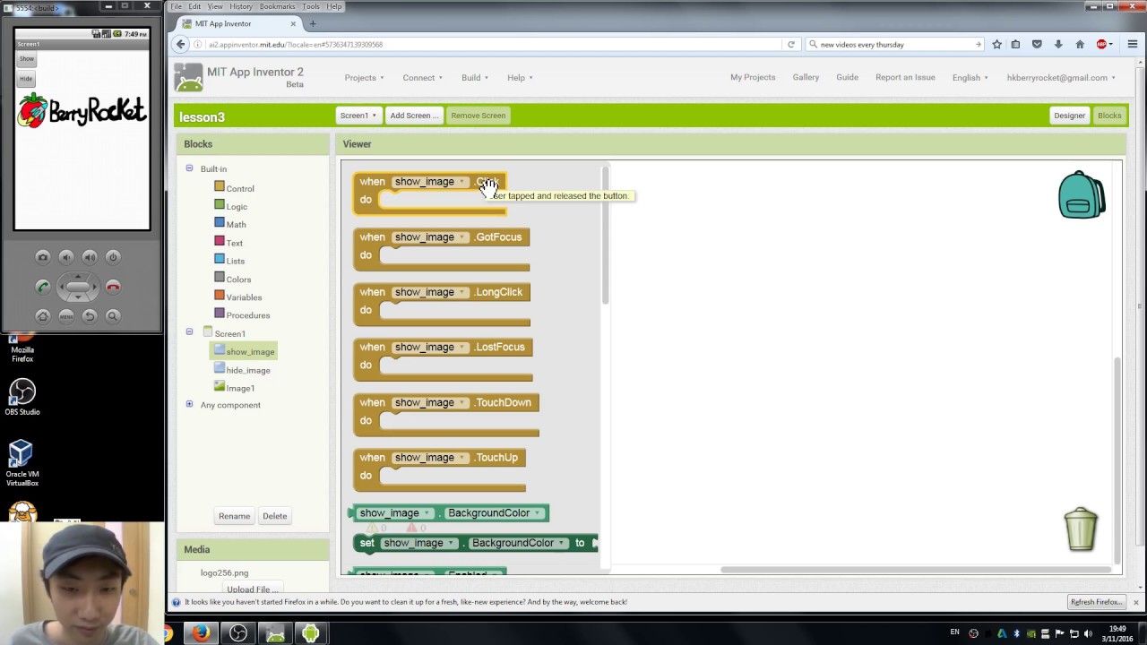Viewport: 1147px width, 645px height.
Task: Click the Adblock Plus icon
Action: coord(1102,44)
